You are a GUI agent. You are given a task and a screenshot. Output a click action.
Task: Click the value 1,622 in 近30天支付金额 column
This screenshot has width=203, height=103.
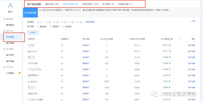(x=107, y=87)
